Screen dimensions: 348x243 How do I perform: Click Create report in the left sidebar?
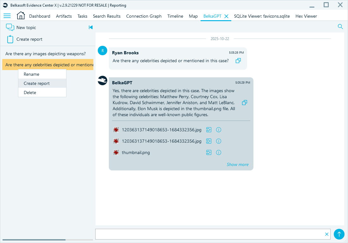tap(29, 39)
